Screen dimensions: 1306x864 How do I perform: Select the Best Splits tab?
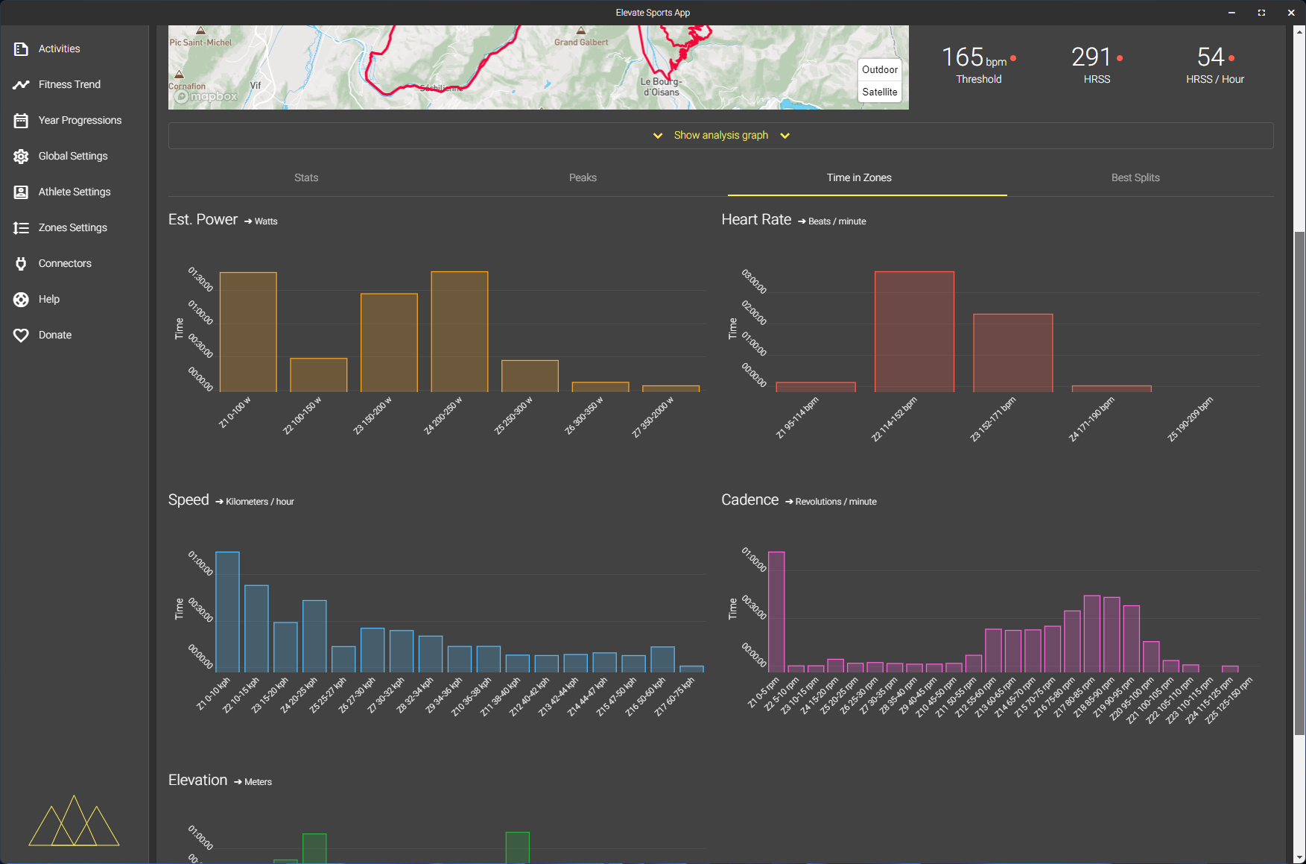click(x=1135, y=178)
